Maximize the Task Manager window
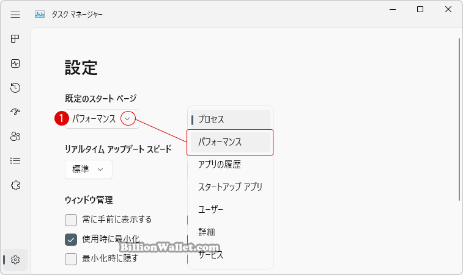 420,9
